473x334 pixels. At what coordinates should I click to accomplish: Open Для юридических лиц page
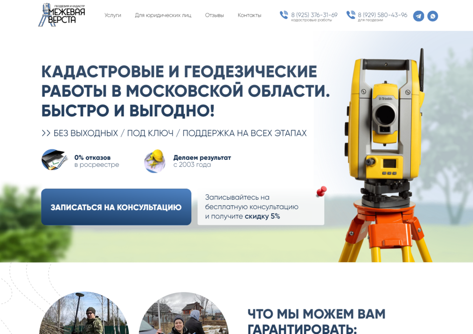(x=163, y=15)
